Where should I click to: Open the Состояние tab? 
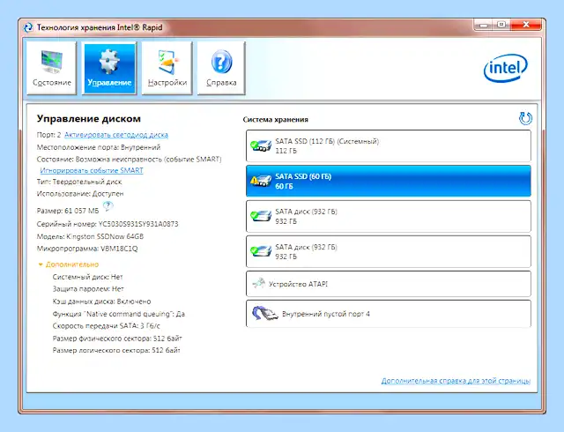(52, 68)
